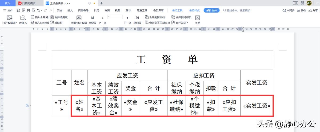Click the record number input field
The width and height of the screenshot is (320, 132).
point(115,17)
